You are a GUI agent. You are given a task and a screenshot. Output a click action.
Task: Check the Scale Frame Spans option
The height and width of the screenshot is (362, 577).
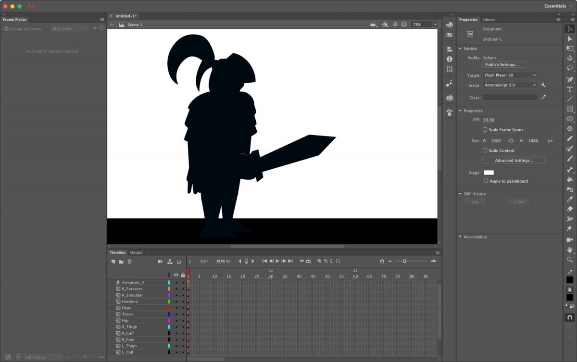click(485, 129)
